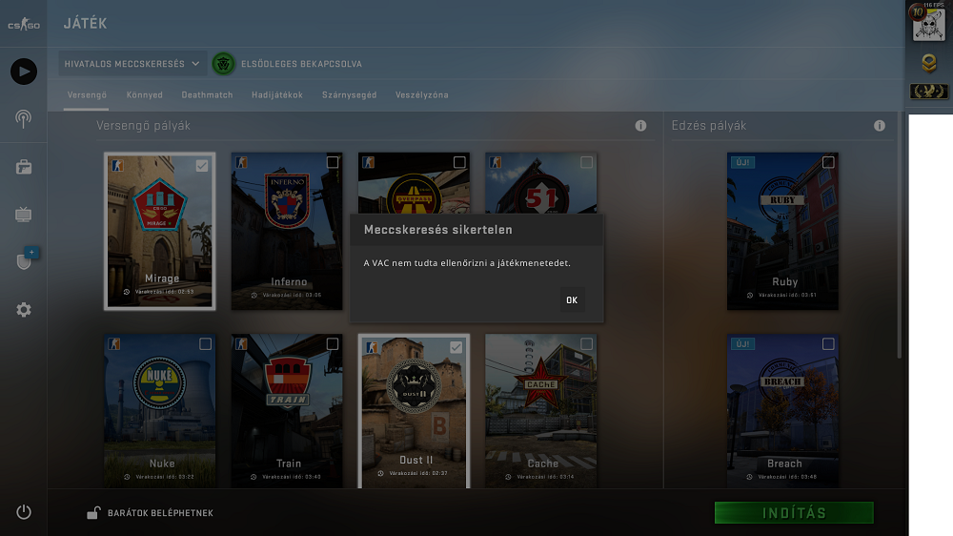Click the Cache red star emblem
The height and width of the screenshot is (536, 953).
pos(541,384)
